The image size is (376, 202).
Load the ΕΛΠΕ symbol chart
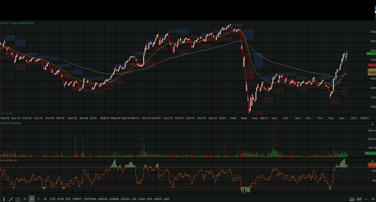[x=61, y=199]
